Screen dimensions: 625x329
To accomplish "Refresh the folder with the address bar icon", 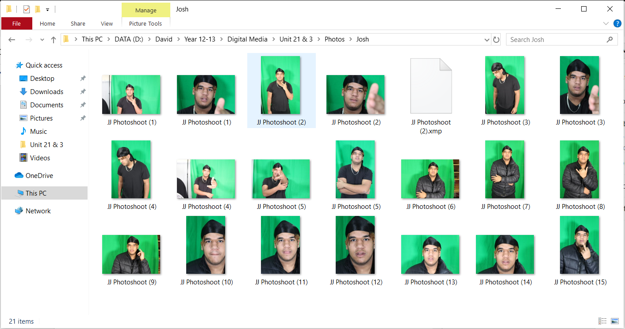I will 496,39.
